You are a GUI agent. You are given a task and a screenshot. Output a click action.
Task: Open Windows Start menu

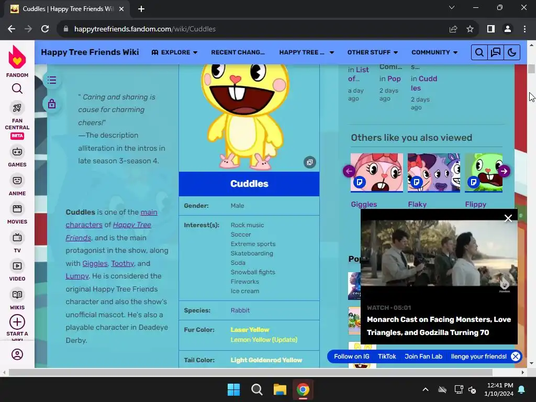coord(234,389)
